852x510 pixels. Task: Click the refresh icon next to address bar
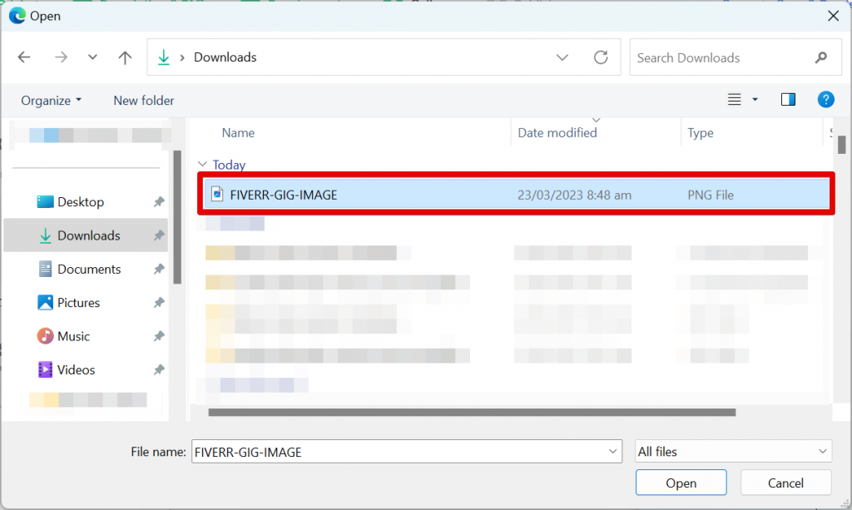601,57
